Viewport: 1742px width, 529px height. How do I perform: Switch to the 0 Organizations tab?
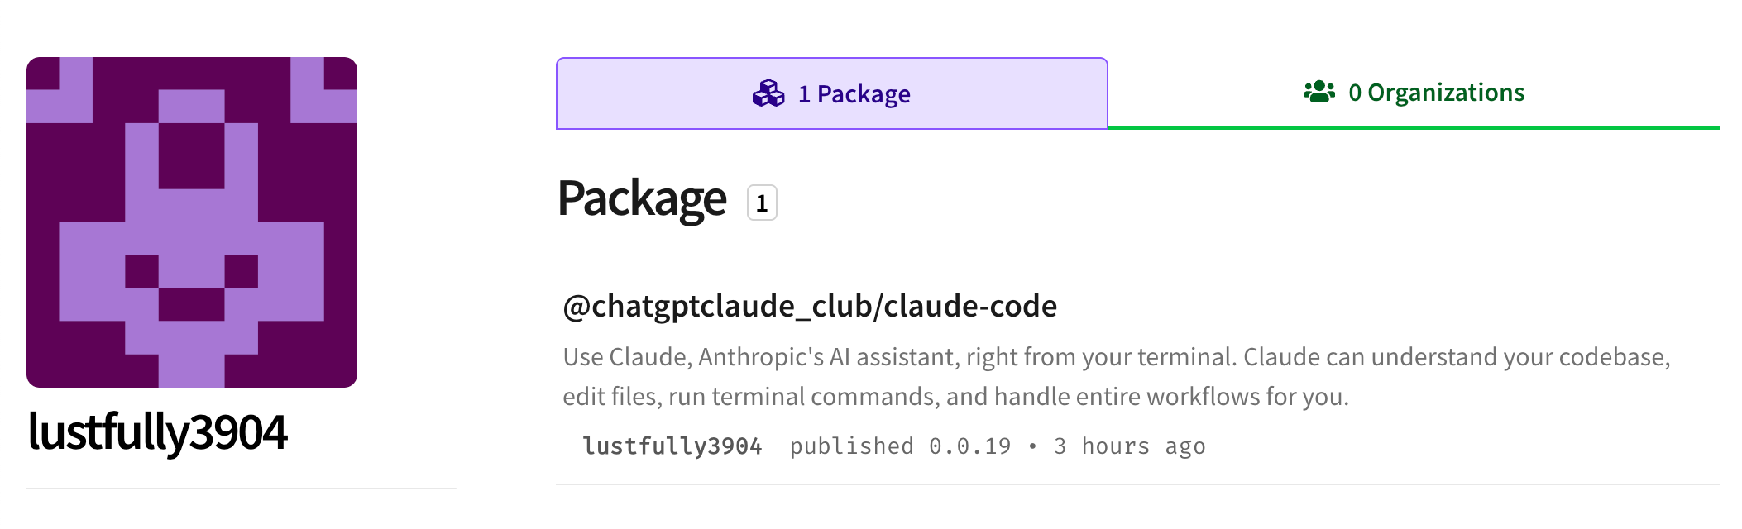click(x=1414, y=93)
